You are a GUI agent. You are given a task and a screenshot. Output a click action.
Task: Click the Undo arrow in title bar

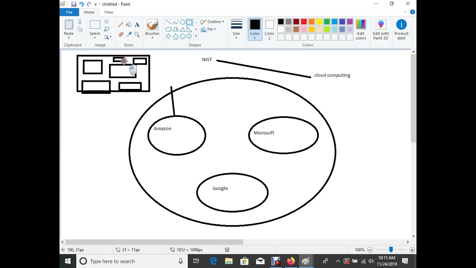(81, 4)
